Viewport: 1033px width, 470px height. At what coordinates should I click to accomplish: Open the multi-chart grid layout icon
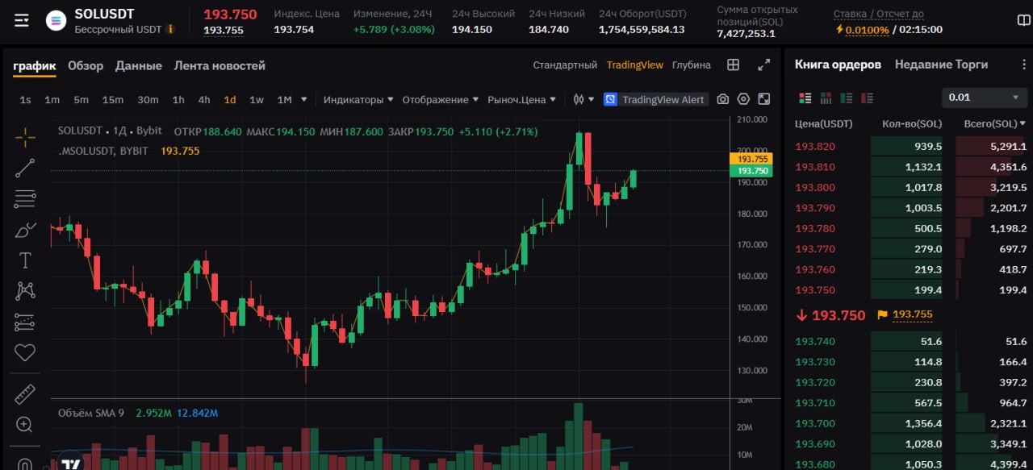coord(734,65)
